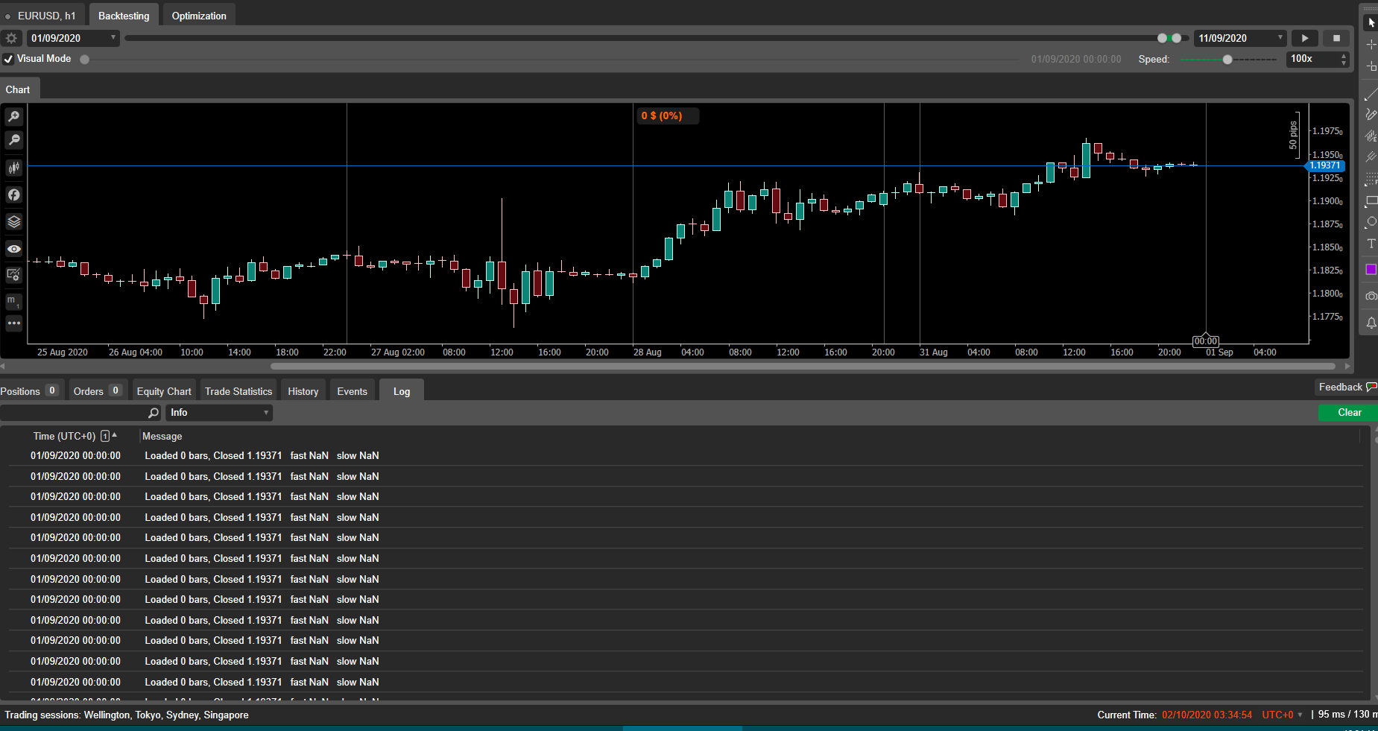Switch to the Optimization tab

(x=199, y=16)
